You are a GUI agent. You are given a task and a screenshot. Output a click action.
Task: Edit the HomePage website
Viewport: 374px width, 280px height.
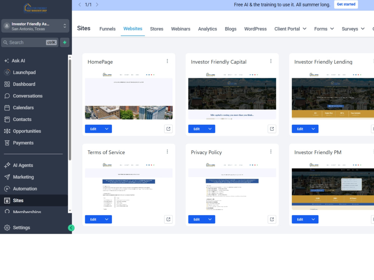point(93,129)
